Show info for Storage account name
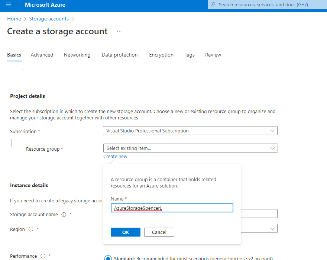Screen dimensions: 327x260 64,215
